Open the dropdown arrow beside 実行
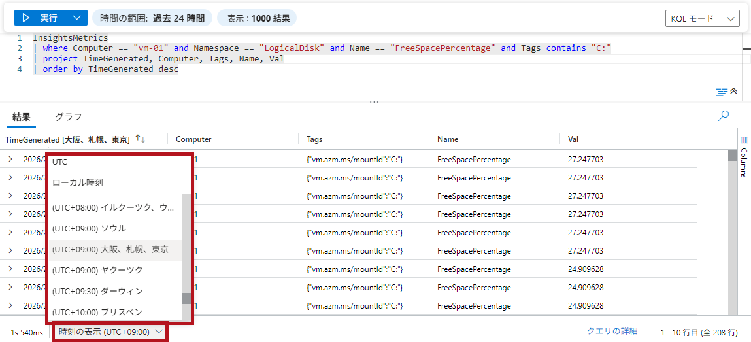The height and width of the screenshot is (342, 751). (78, 18)
